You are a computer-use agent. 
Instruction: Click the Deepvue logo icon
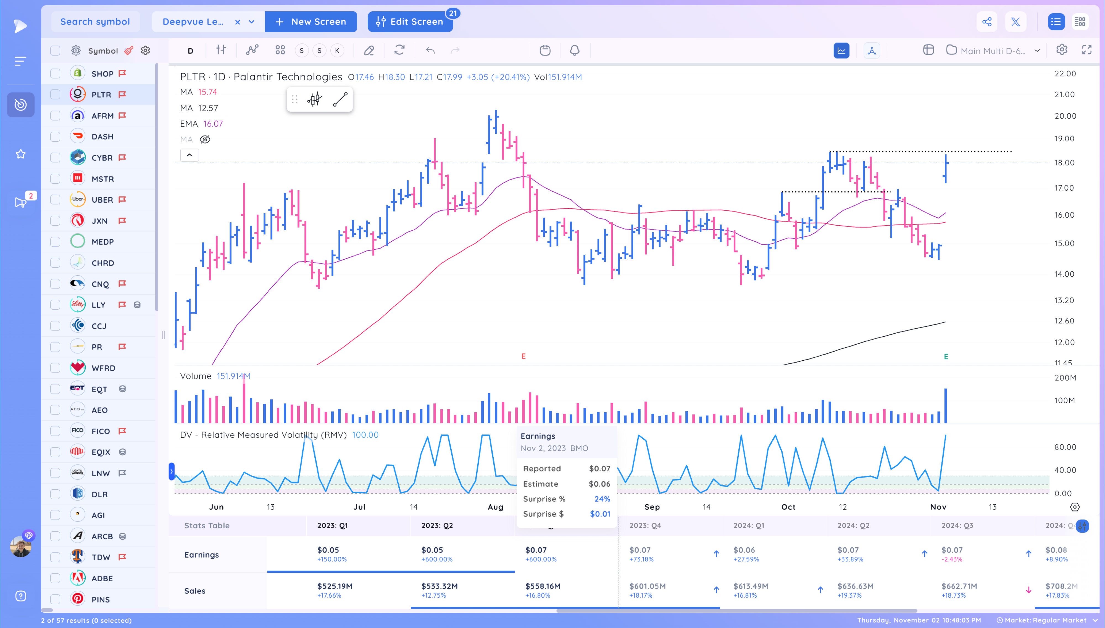point(20,26)
